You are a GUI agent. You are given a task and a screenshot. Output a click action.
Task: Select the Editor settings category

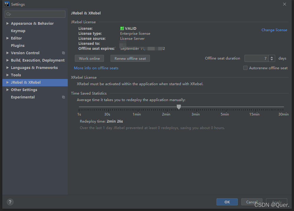click(16, 38)
